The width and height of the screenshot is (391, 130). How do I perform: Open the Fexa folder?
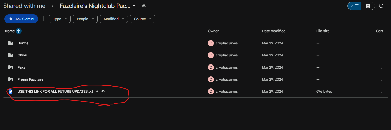pos(21,67)
